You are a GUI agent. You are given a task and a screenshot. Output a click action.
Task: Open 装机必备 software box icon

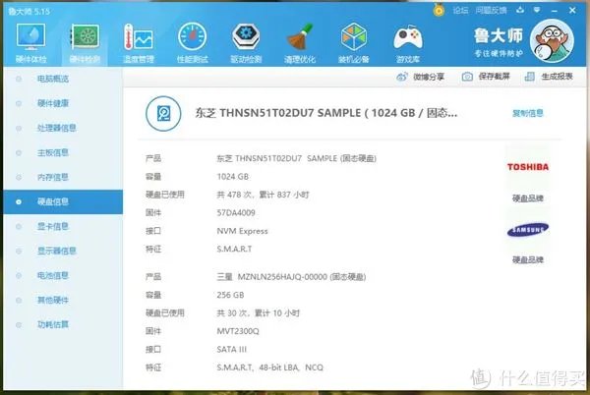pos(354,37)
